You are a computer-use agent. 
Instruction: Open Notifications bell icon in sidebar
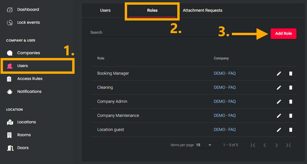tap(10, 92)
